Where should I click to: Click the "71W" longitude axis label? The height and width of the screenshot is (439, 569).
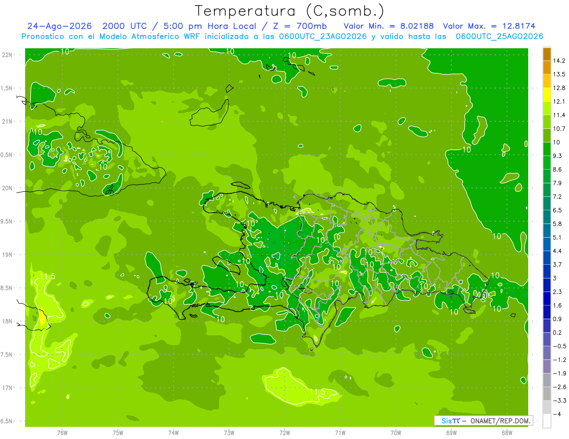point(340,432)
